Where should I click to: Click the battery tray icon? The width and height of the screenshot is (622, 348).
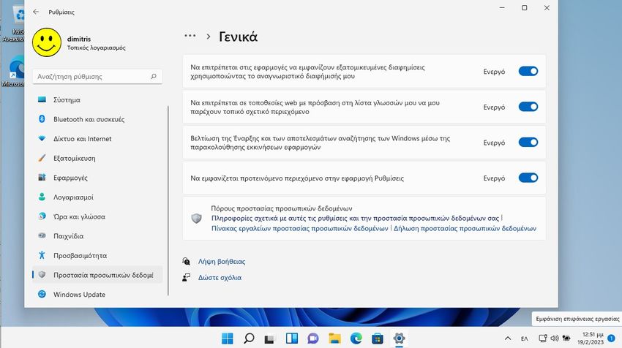(566, 338)
